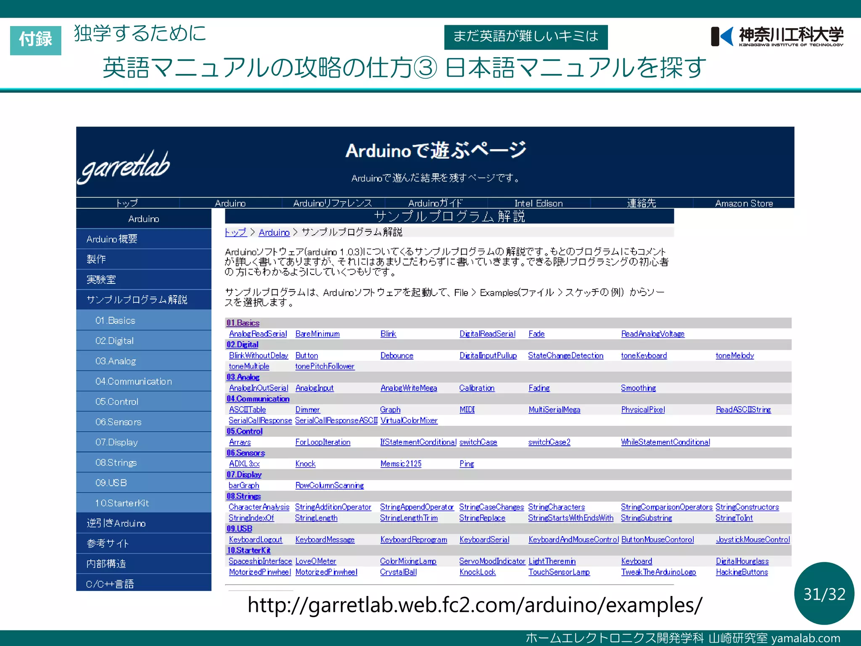Select 内部構造 in the sidebar
This screenshot has width=861, height=646.
pyautogui.click(x=144, y=564)
